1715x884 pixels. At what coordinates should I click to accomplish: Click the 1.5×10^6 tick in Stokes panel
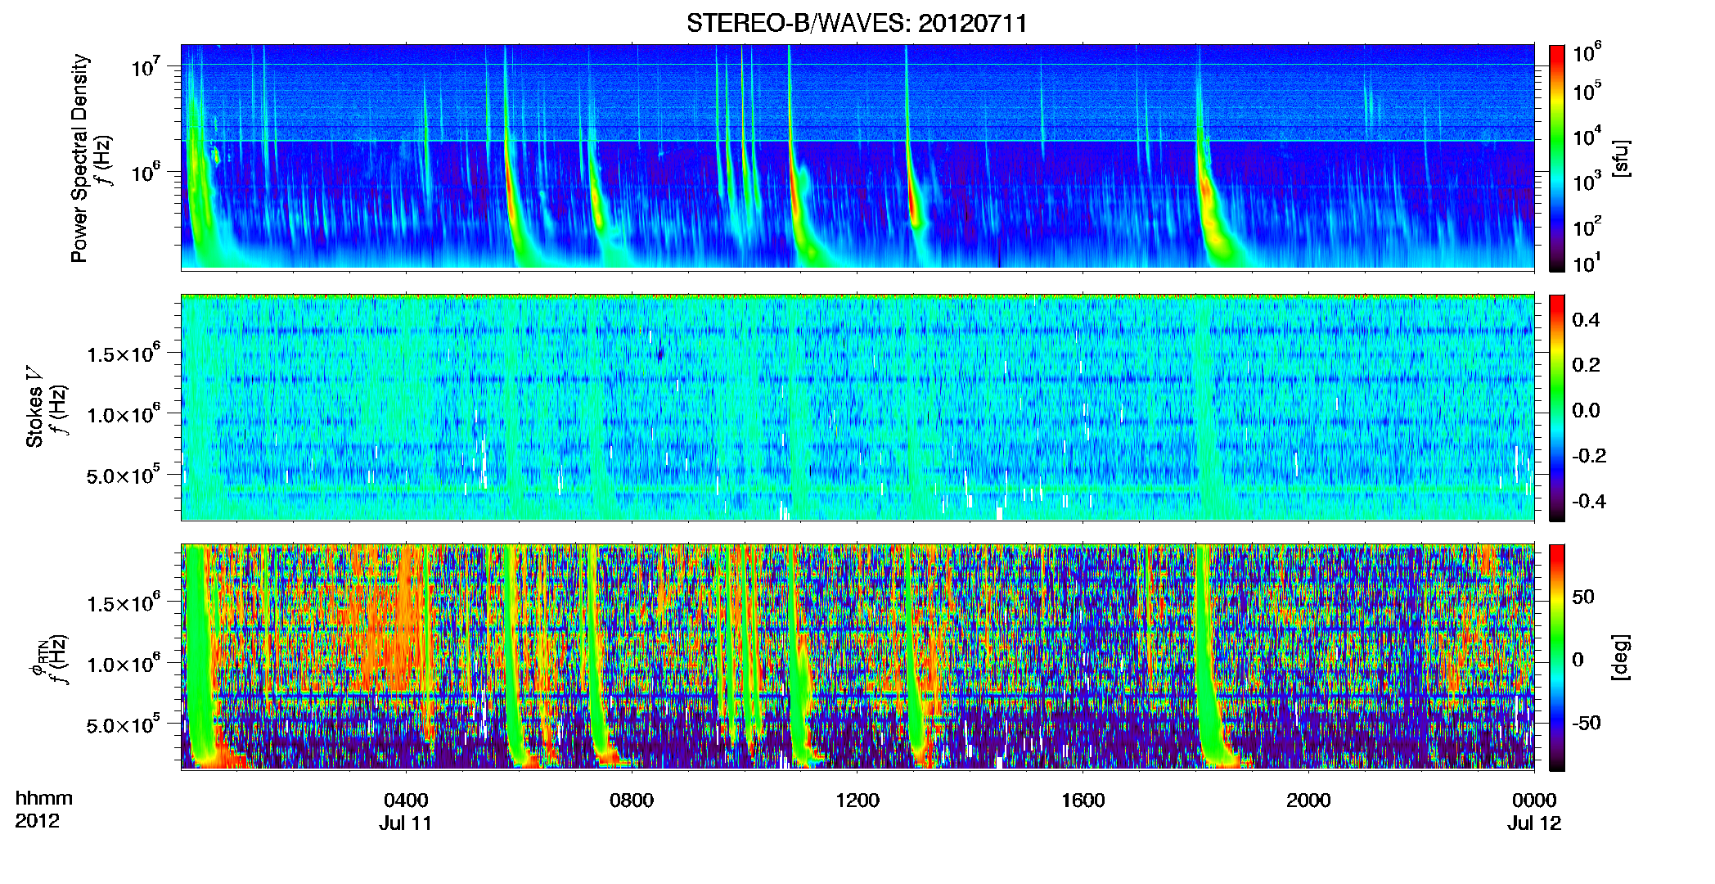[124, 354]
